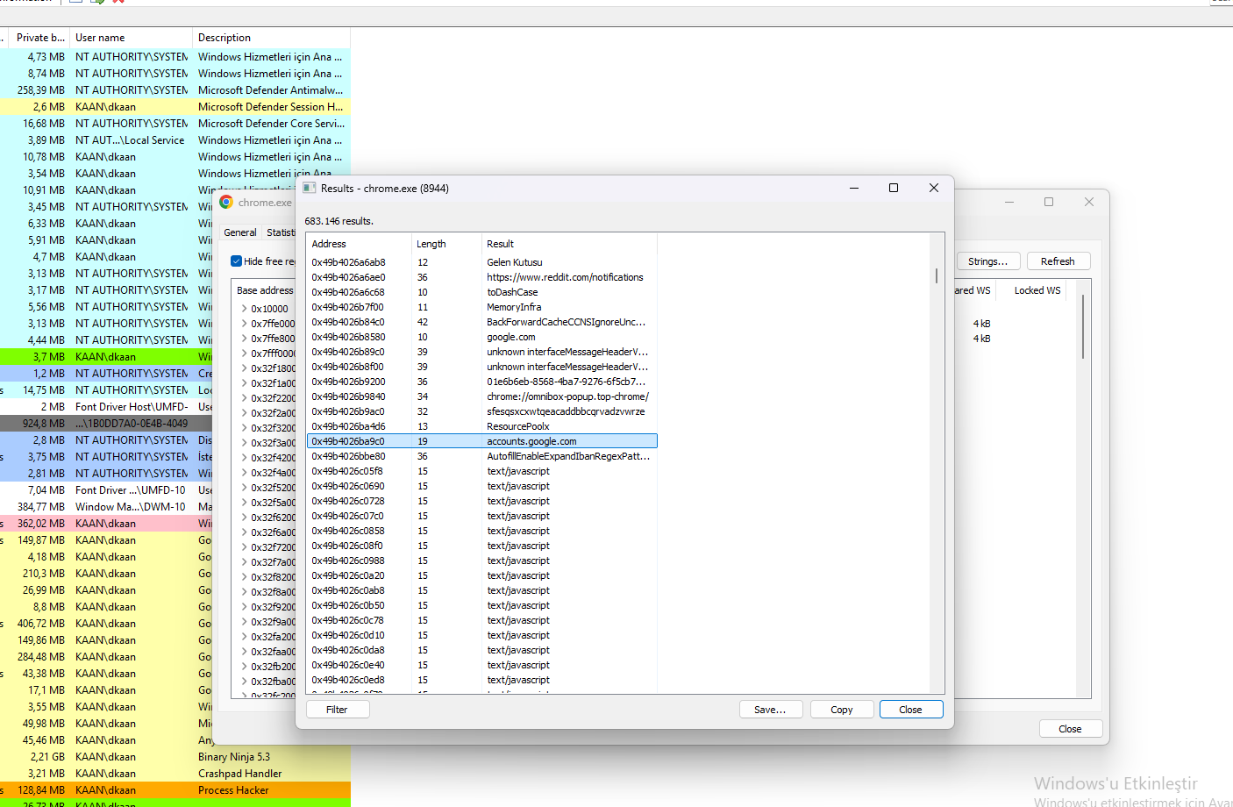Copy the selected result

[842, 710]
